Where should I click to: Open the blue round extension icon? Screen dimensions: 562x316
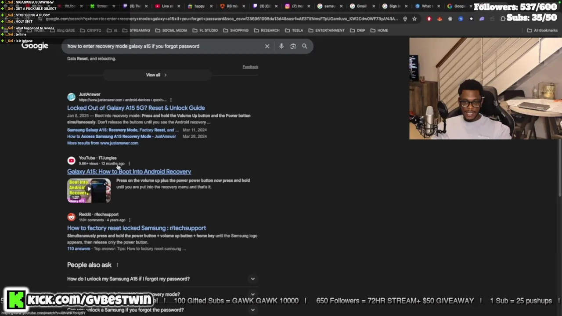click(x=461, y=19)
